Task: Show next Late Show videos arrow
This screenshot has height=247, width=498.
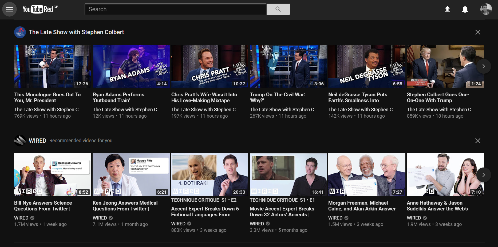Action: coord(484,66)
